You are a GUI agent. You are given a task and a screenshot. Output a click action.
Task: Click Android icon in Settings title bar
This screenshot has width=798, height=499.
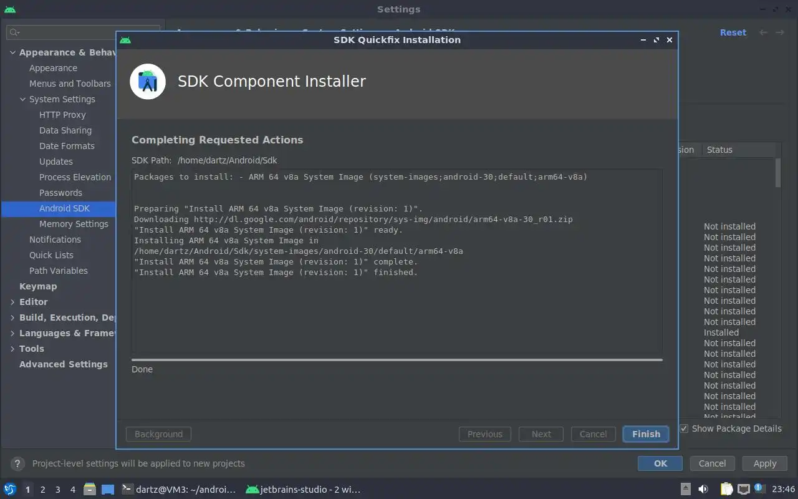coord(10,9)
